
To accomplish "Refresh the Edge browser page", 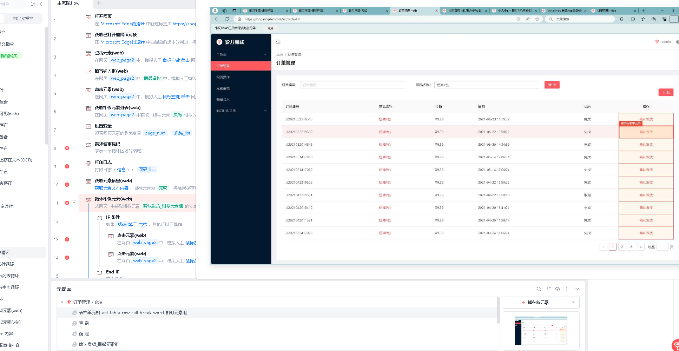I will pos(227,19).
